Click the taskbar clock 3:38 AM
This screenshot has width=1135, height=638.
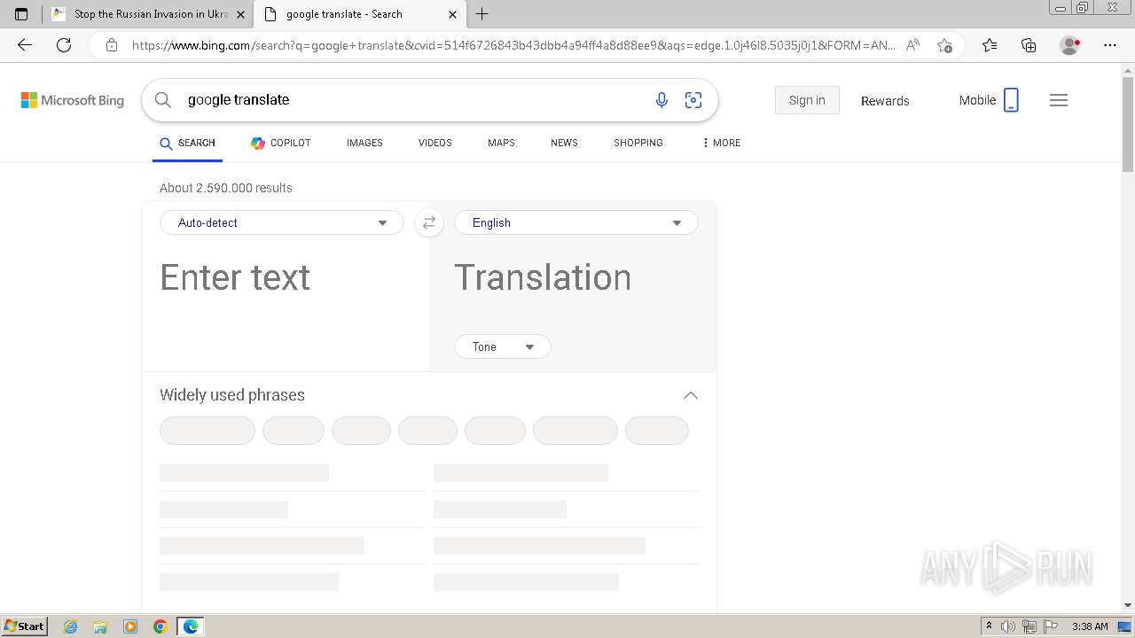(x=1090, y=626)
